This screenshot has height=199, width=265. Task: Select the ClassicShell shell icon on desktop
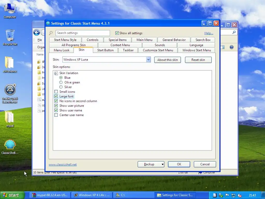point(10,147)
